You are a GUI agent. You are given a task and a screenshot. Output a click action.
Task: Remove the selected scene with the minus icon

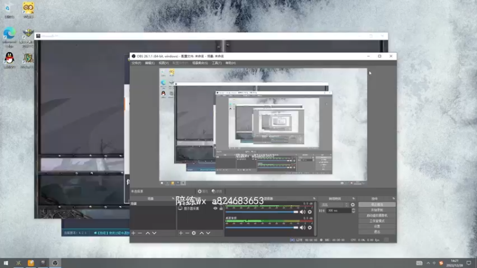(140, 233)
